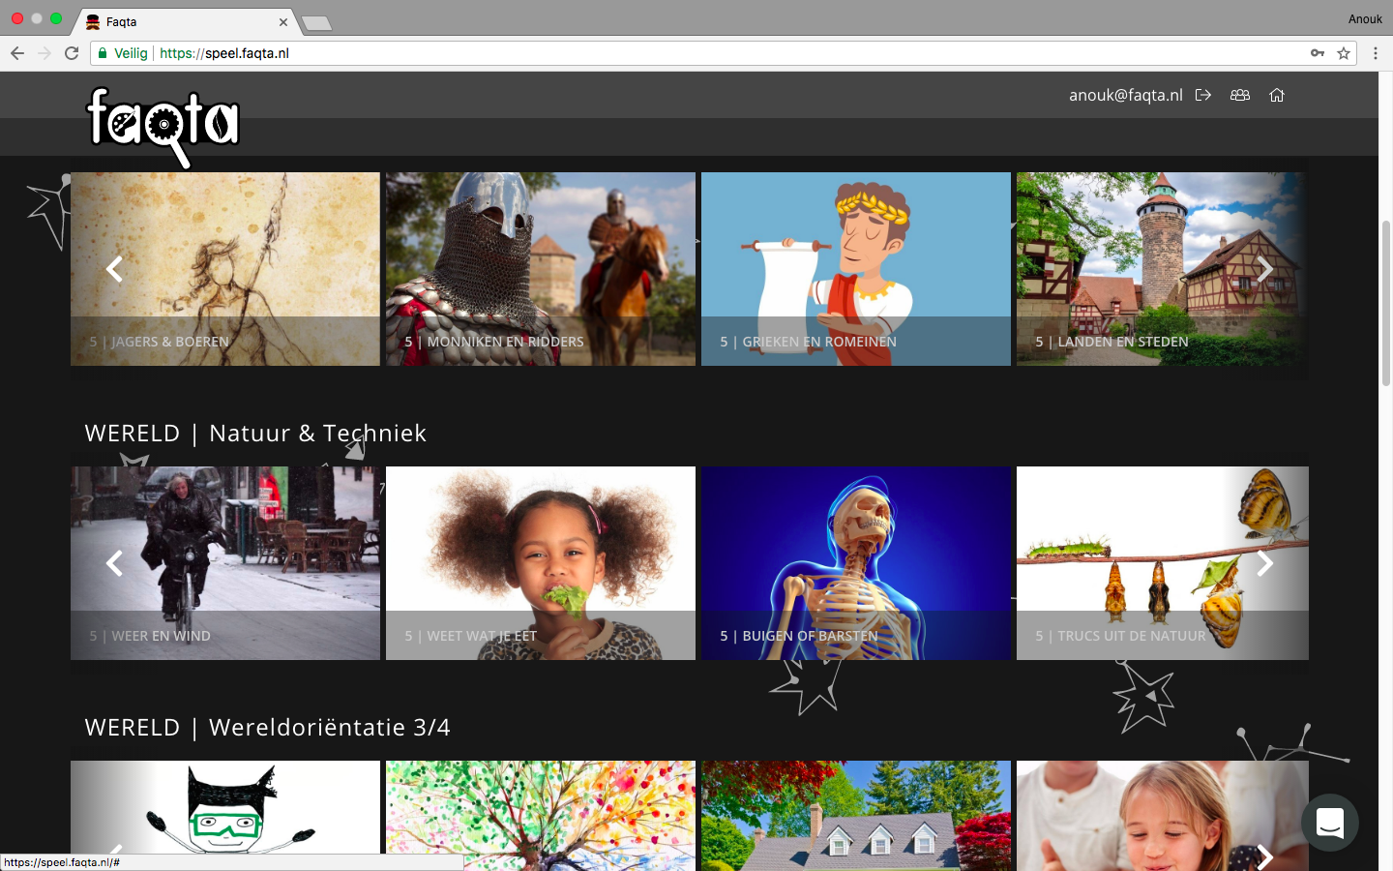This screenshot has width=1393, height=871.
Task: Show next items in Wereldoriëntatie 3/4 row
Action: point(1264,856)
